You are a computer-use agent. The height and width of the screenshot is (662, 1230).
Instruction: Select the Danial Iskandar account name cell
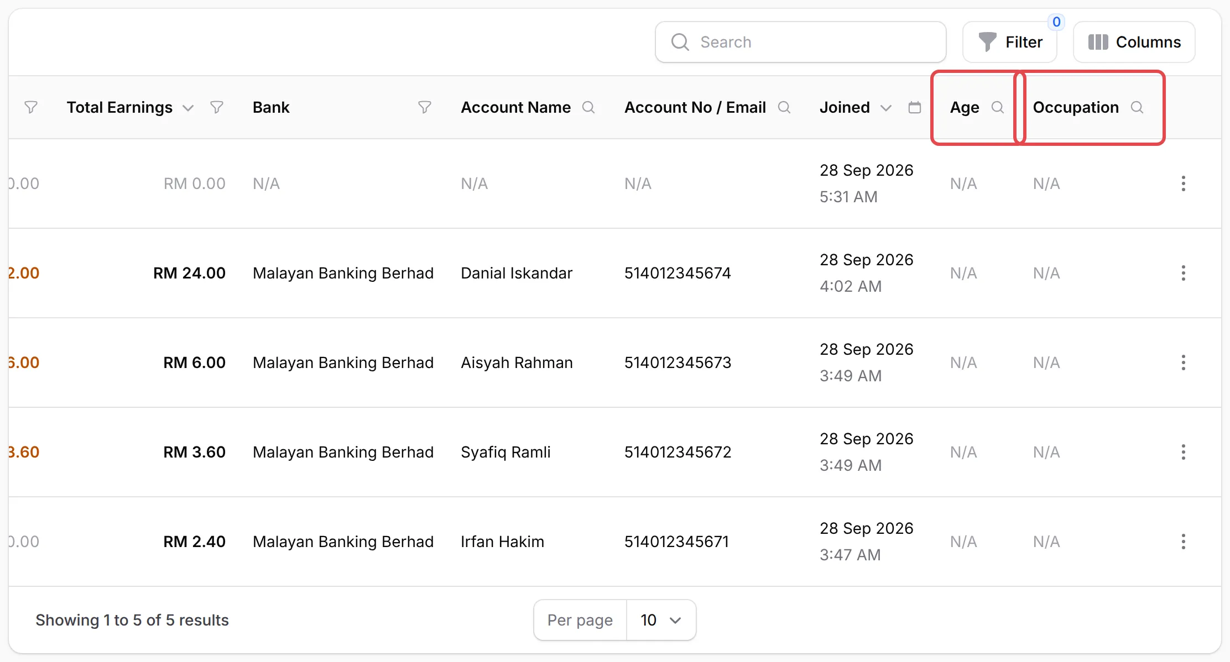click(x=517, y=273)
